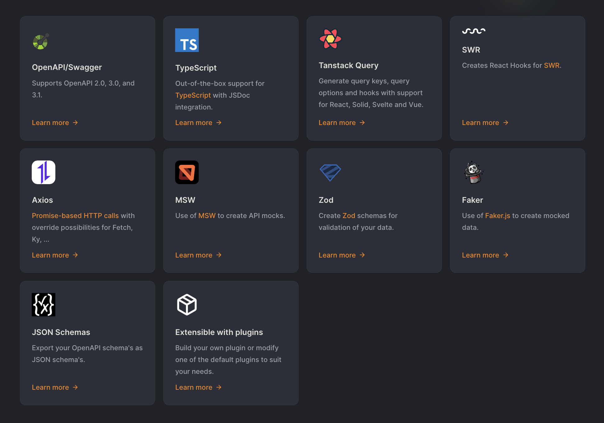The height and width of the screenshot is (423, 604).
Task: Click the Axios icon
Action: coord(44,172)
